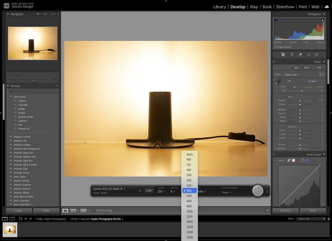Enable the Soft Proofing checkbox
The width and height of the screenshot is (332, 241).
pyautogui.click(x=94, y=210)
